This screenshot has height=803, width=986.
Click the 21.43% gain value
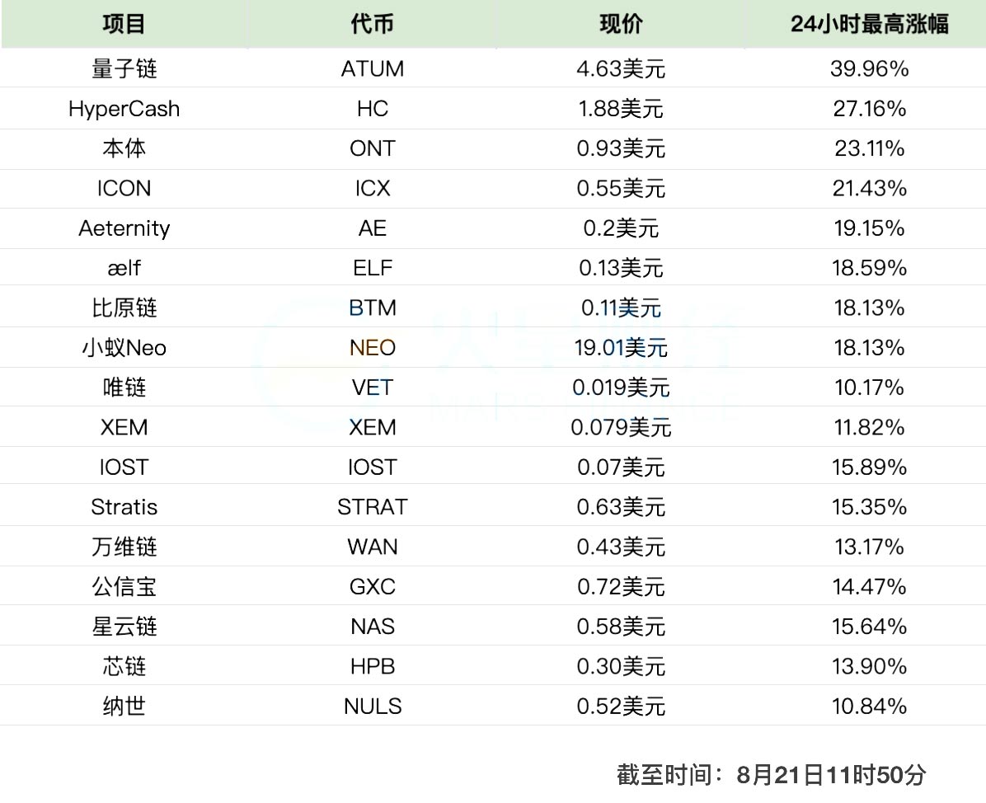869,188
